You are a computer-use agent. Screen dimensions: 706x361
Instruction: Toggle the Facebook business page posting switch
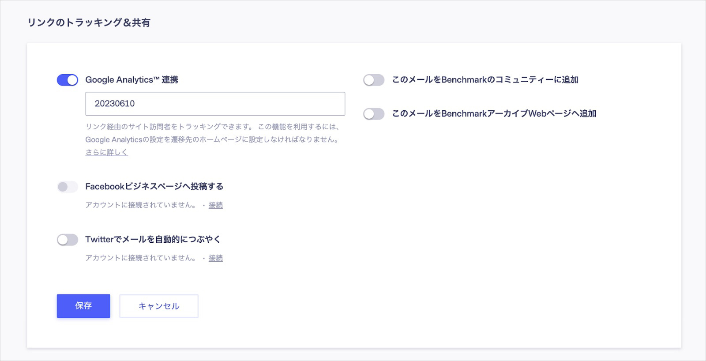(x=67, y=187)
